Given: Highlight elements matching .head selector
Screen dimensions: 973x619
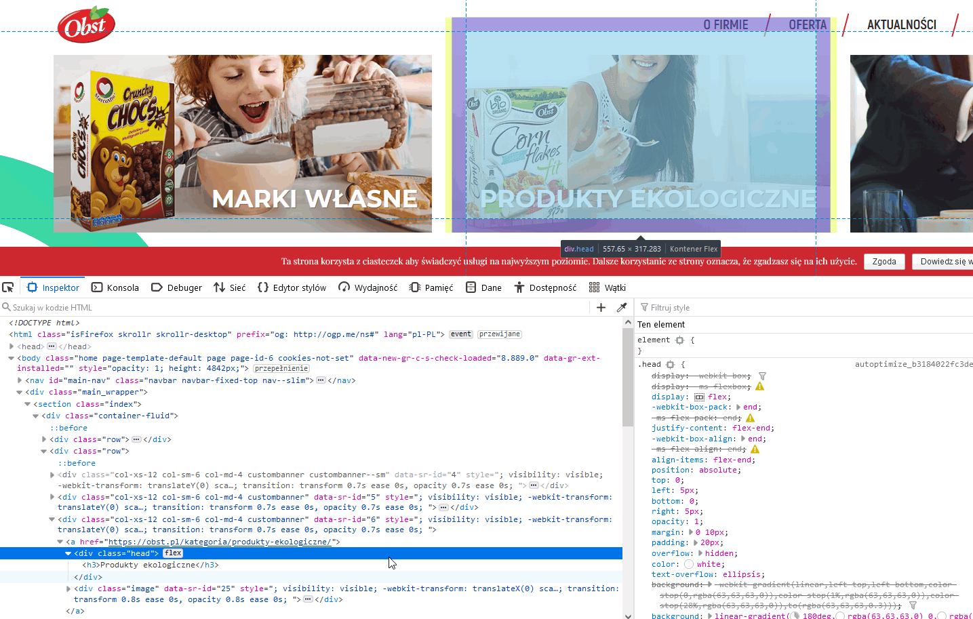Looking at the screenshot, I should [x=671, y=365].
